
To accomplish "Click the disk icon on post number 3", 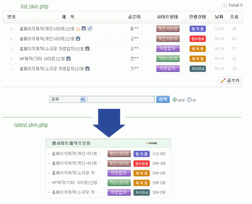I will tap(87, 49).
